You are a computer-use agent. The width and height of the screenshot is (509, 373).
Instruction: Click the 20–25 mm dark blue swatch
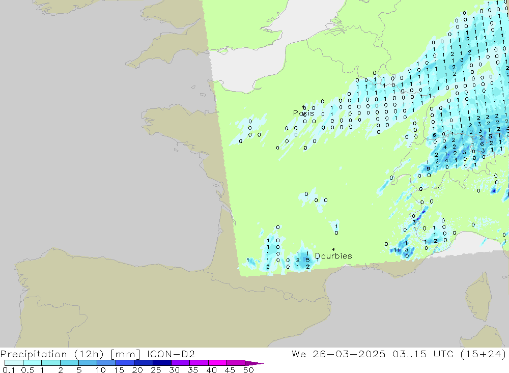[143, 363]
